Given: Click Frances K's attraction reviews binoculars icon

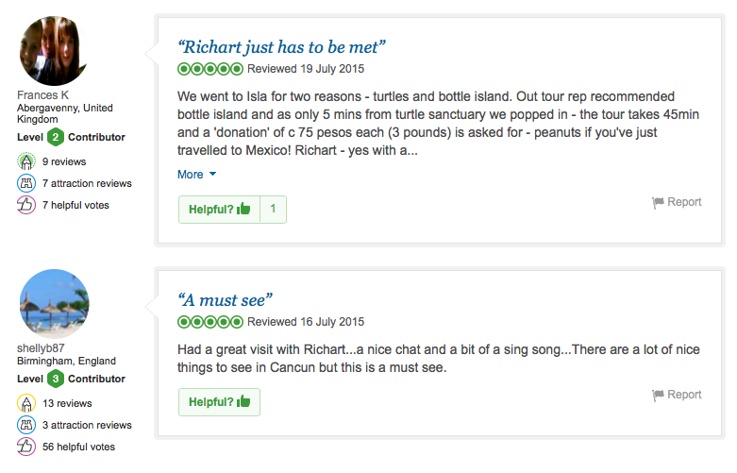Looking at the screenshot, I should point(26,183).
